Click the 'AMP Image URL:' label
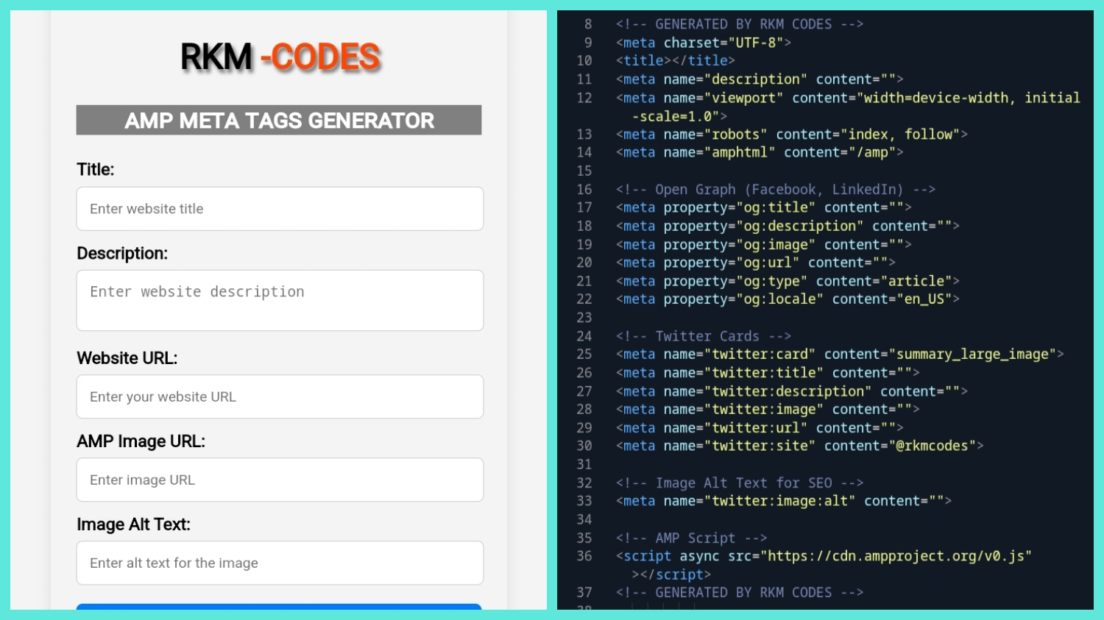Viewport: 1104px width, 620px height. coord(141,441)
